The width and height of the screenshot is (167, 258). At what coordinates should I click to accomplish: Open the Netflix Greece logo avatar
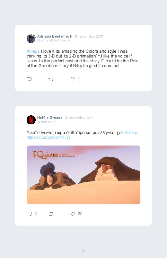[x=31, y=120]
